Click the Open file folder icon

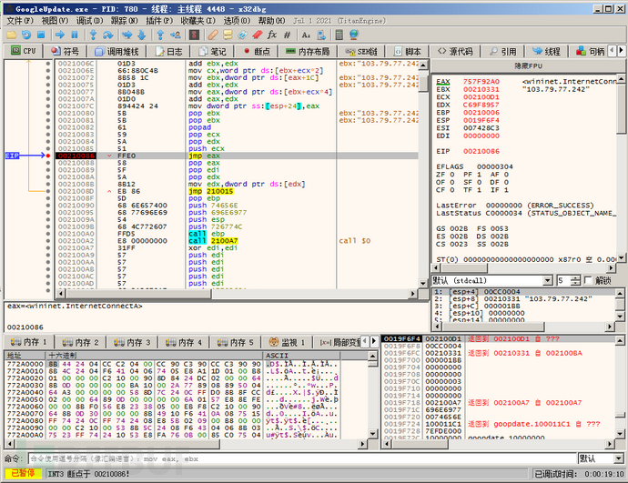[x=10, y=34]
